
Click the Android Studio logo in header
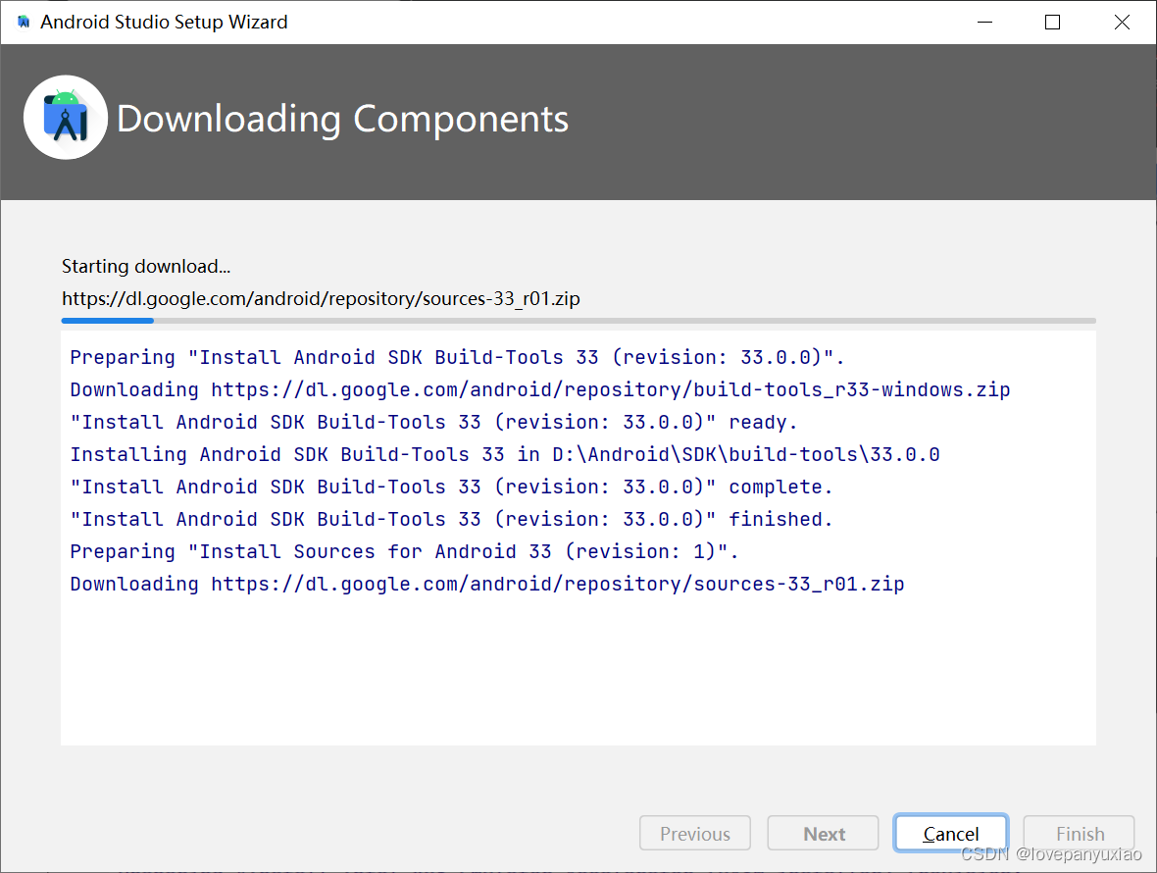[x=66, y=118]
